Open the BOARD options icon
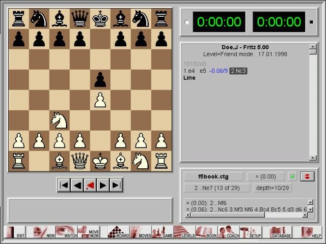The width and height of the screenshot is (326, 244). coord(119,232)
